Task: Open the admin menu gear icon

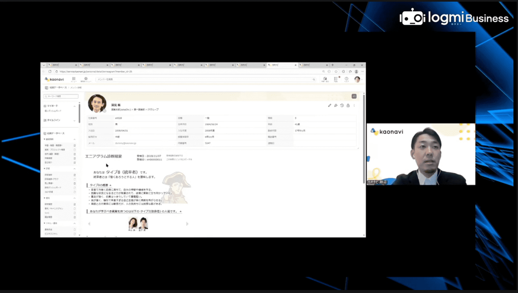Action: coord(85,79)
